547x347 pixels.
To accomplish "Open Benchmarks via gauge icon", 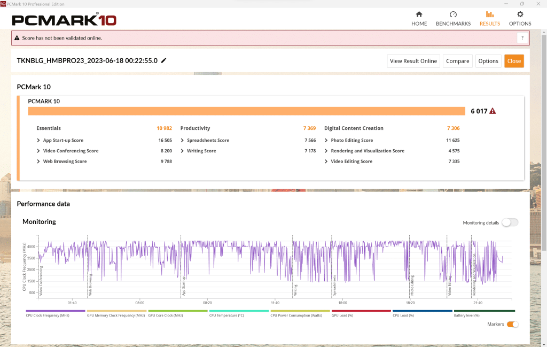I will 453,14.
